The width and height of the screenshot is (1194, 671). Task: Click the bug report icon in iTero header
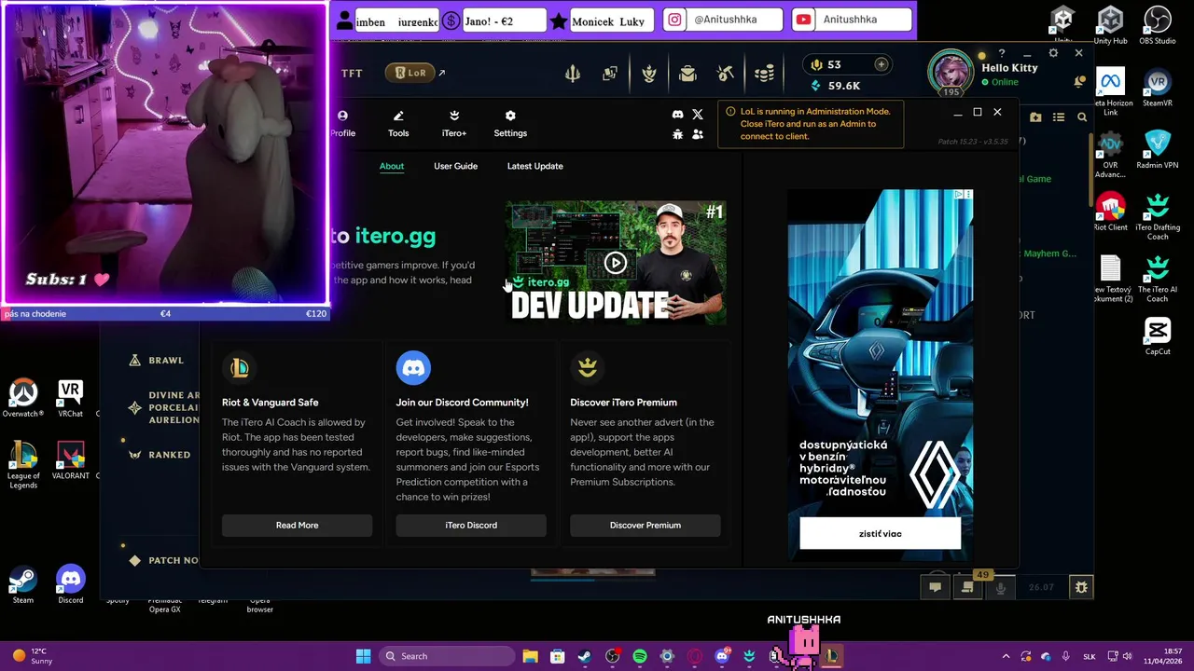[677, 134]
